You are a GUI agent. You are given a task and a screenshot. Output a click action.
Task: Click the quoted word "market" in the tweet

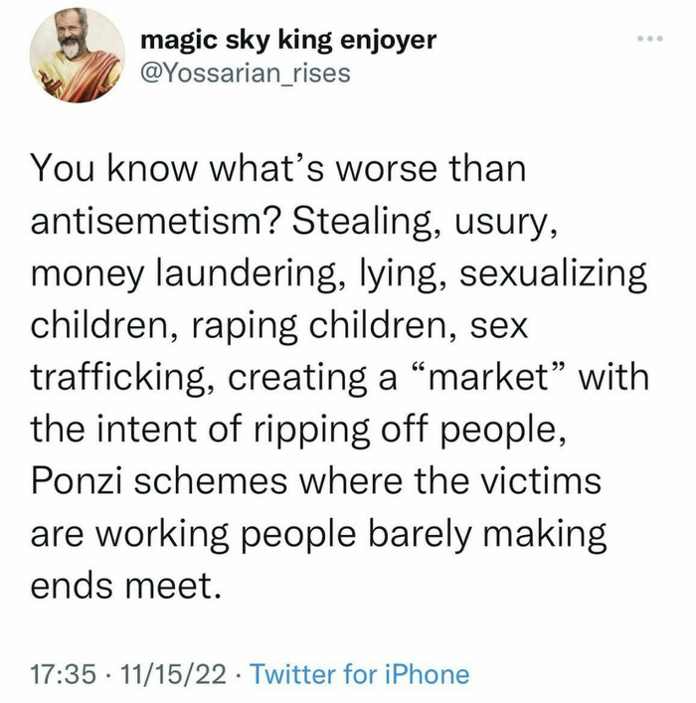click(493, 378)
